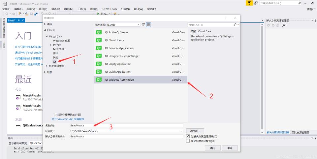Click the OK button in the dialog

coord(213,148)
